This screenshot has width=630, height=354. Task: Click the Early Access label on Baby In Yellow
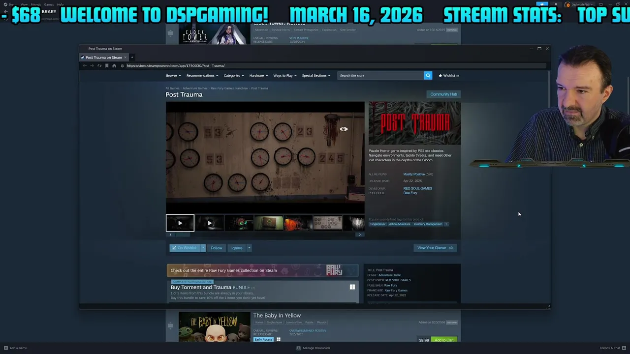point(263,339)
